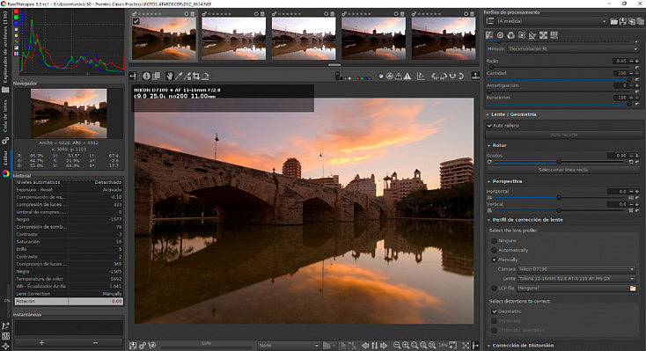Image resolution: width=646 pixels, height=351 pixels.
Task: Go to next image arrow
Action: pos(384,345)
